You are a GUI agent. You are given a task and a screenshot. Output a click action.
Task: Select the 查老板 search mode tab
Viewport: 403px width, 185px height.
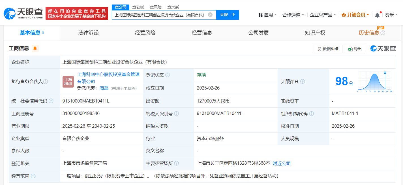point(138,7)
